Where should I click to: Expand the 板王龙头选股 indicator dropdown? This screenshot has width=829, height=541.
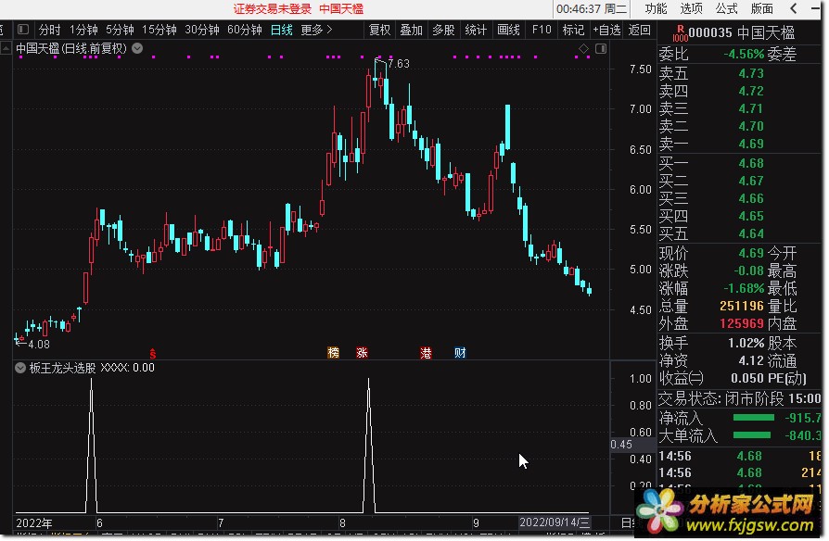[x=20, y=368]
